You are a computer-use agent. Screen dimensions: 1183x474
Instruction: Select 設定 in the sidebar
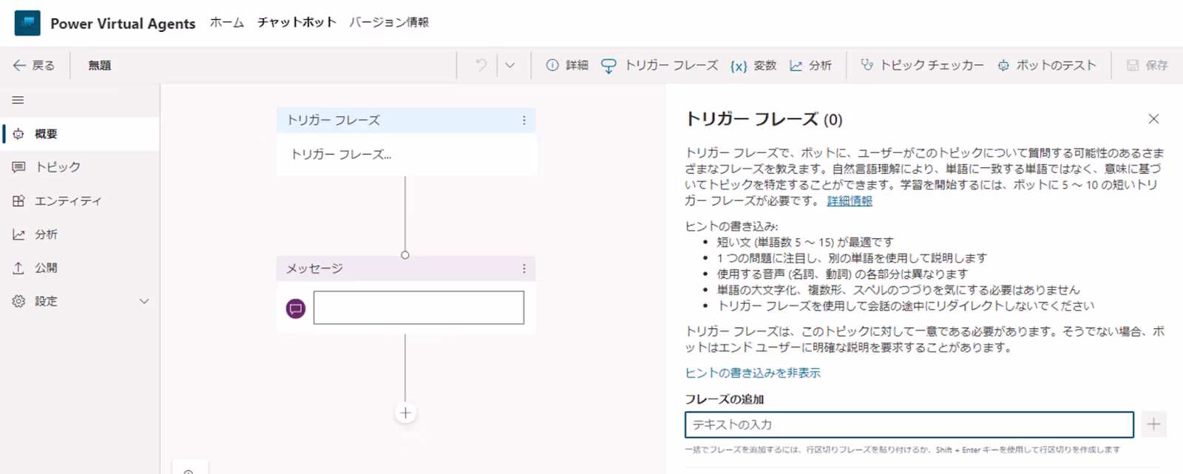80,301
